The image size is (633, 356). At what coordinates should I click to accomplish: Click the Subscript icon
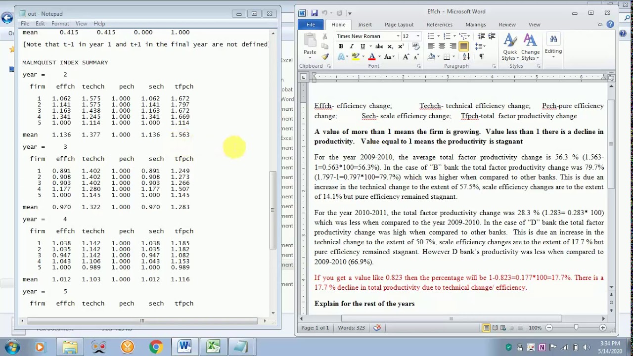390,46
